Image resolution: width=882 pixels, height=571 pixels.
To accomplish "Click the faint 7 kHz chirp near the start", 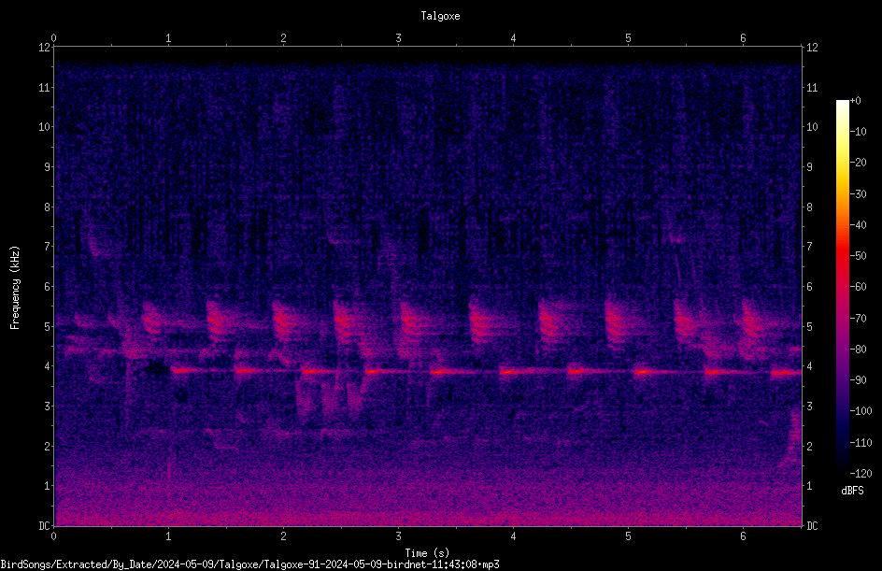I will pos(97,239).
